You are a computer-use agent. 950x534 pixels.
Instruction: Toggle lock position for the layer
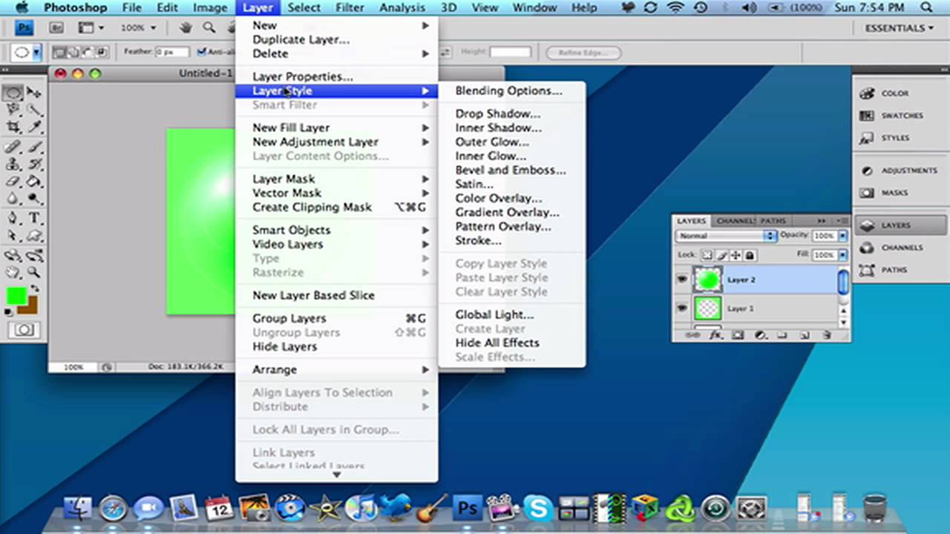point(736,255)
